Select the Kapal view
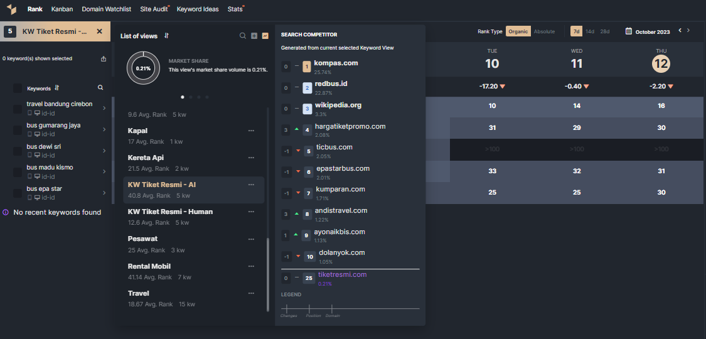Screen dimensions: 706x339 coord(194,136)
